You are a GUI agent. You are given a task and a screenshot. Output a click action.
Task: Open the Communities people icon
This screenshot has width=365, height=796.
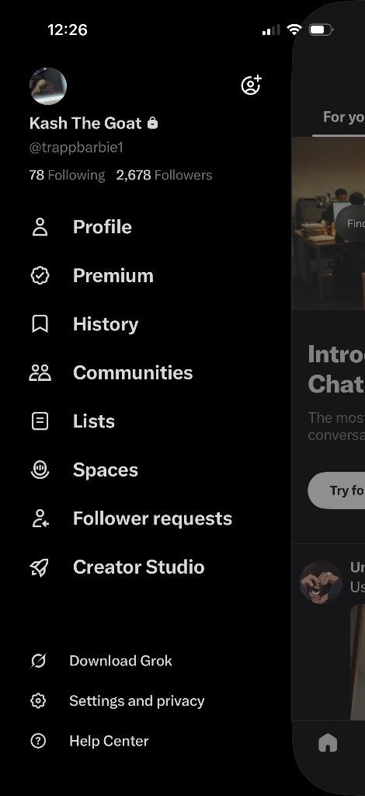[40, 372]
